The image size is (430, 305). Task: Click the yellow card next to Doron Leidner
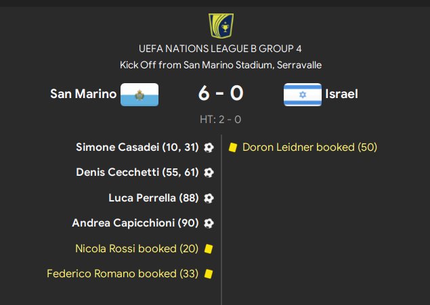[x=232, y=147]
